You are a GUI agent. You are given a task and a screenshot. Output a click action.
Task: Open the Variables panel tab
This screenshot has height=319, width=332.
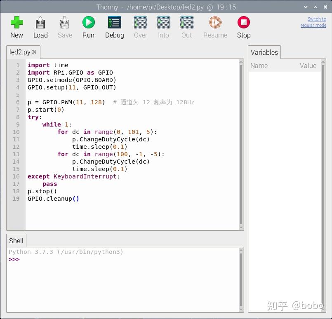[x=264, y=52]
